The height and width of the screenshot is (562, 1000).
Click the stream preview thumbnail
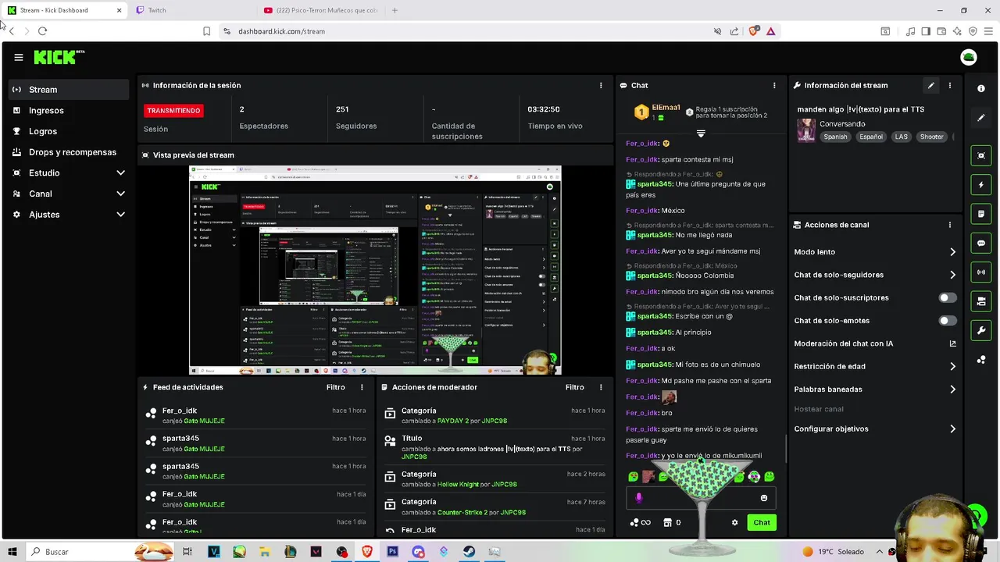coord(375,270)
